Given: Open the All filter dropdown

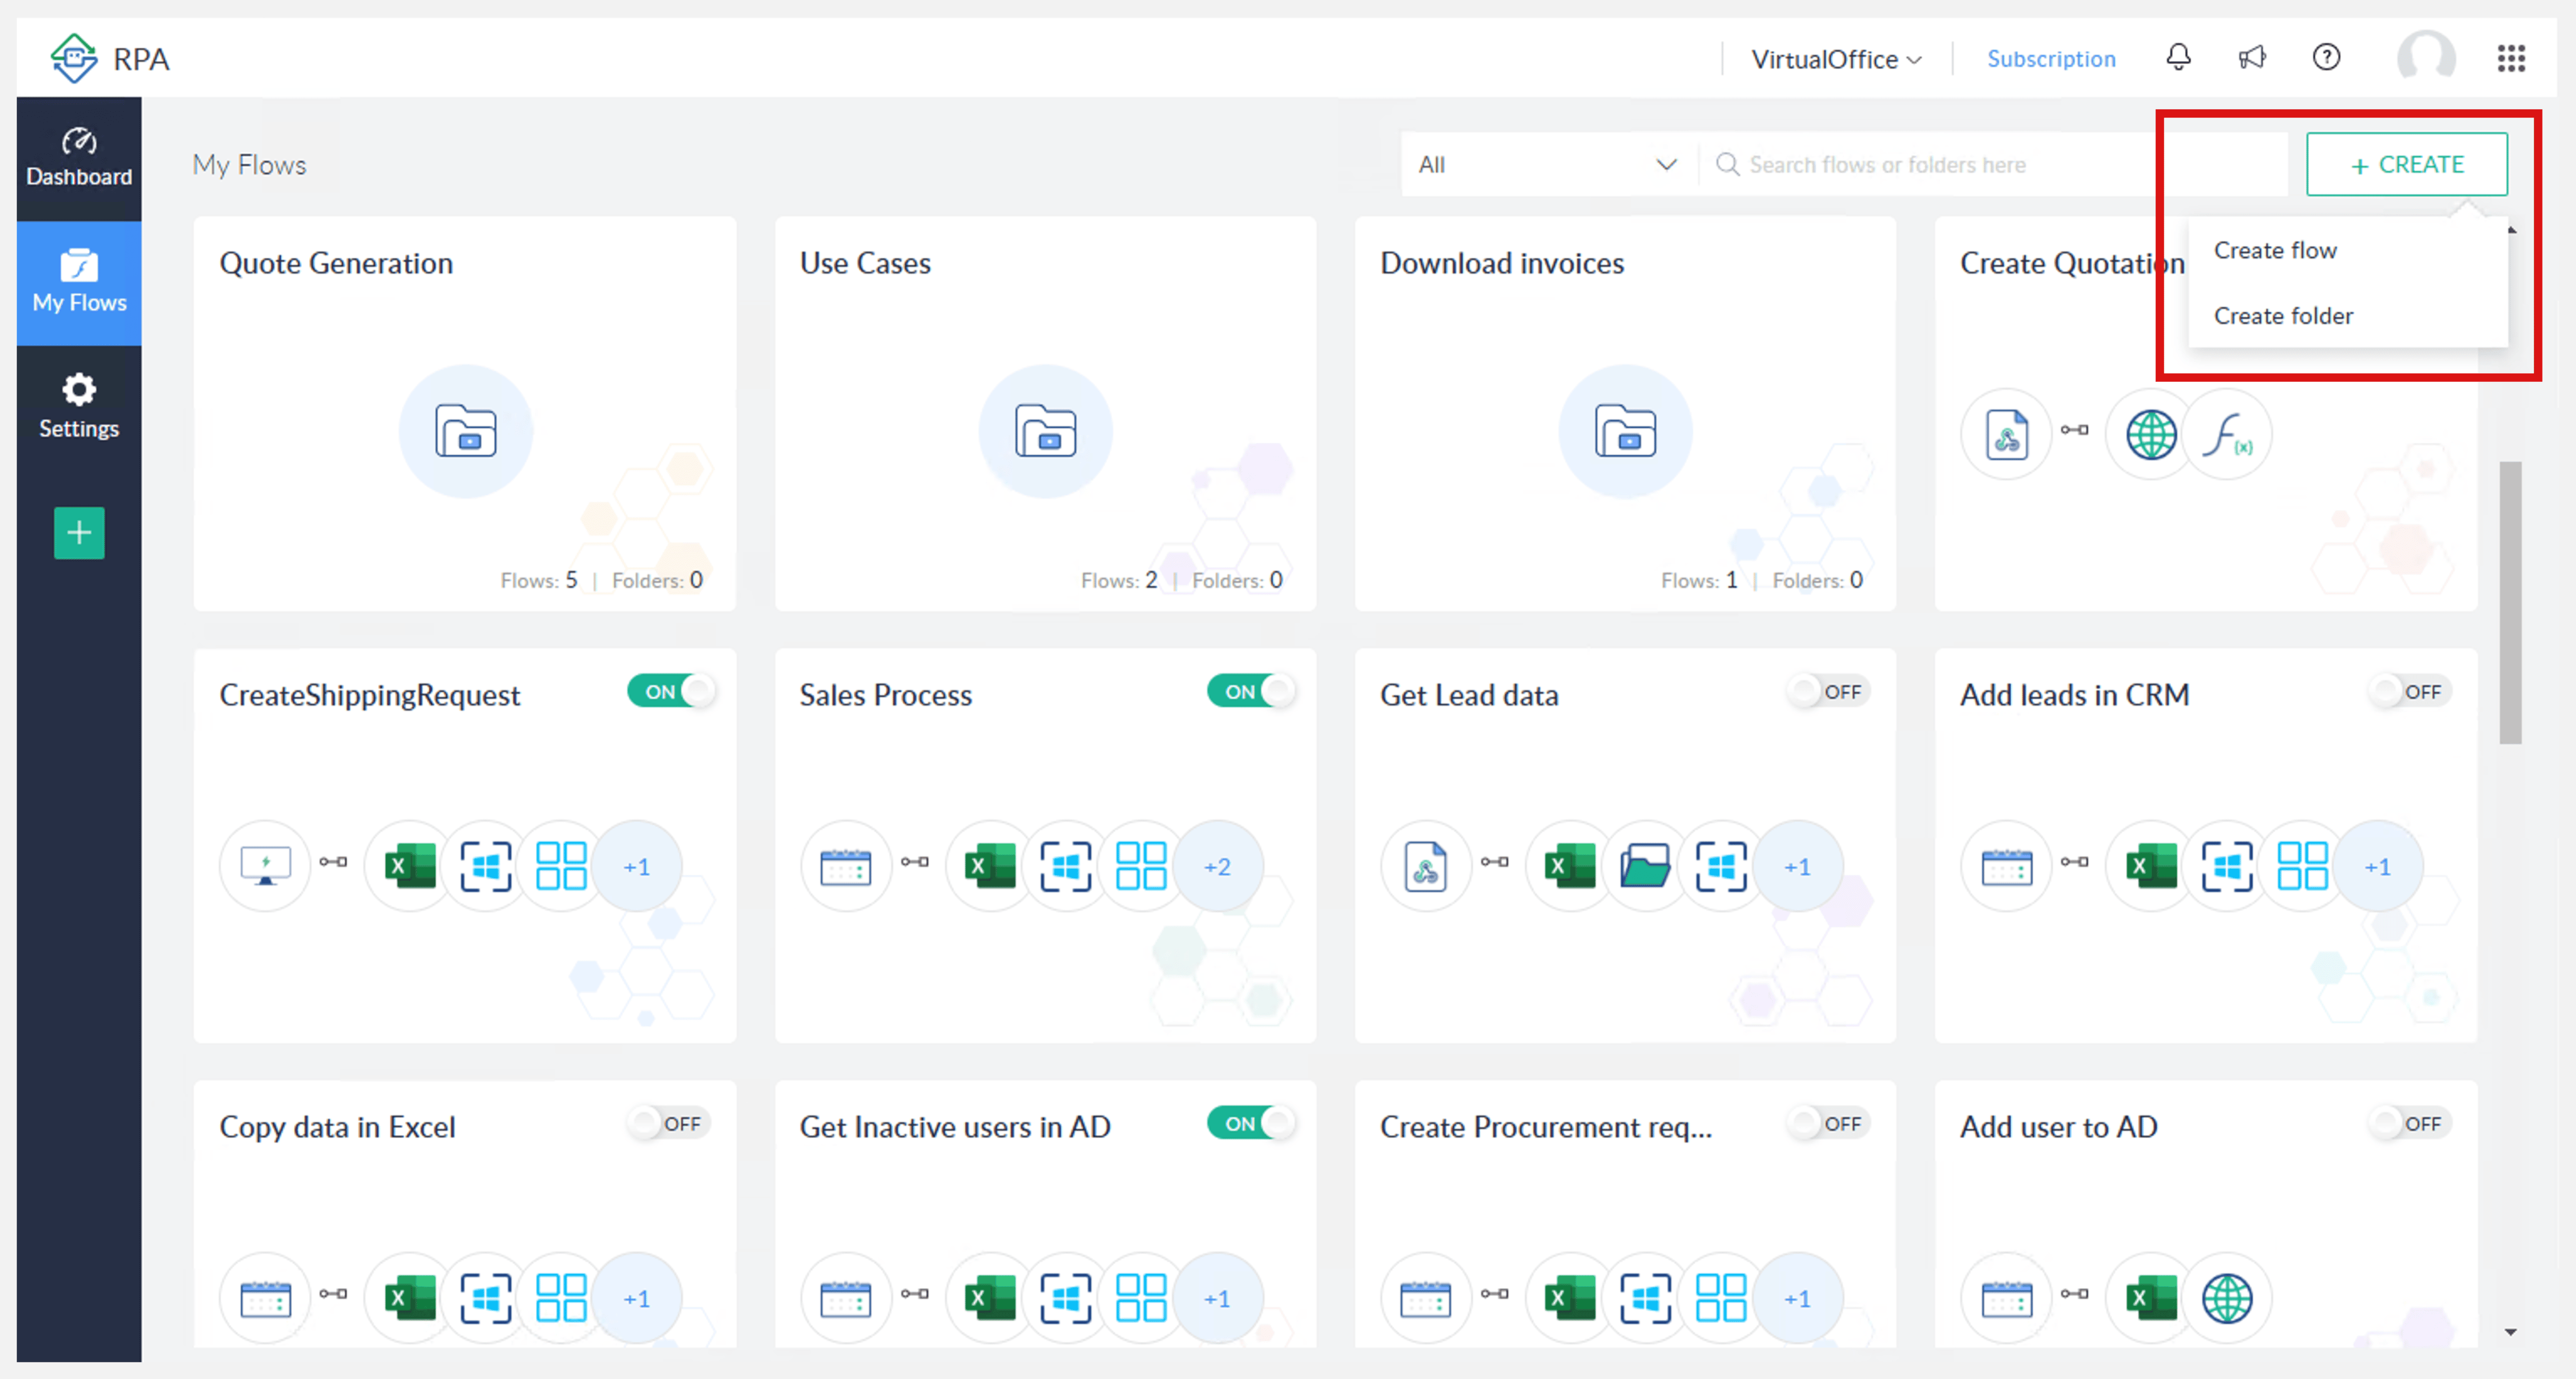Looking at the screenshot, I should click(x=1546, y=164).
